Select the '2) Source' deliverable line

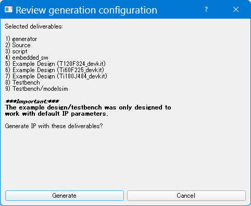tap(18, 45)
